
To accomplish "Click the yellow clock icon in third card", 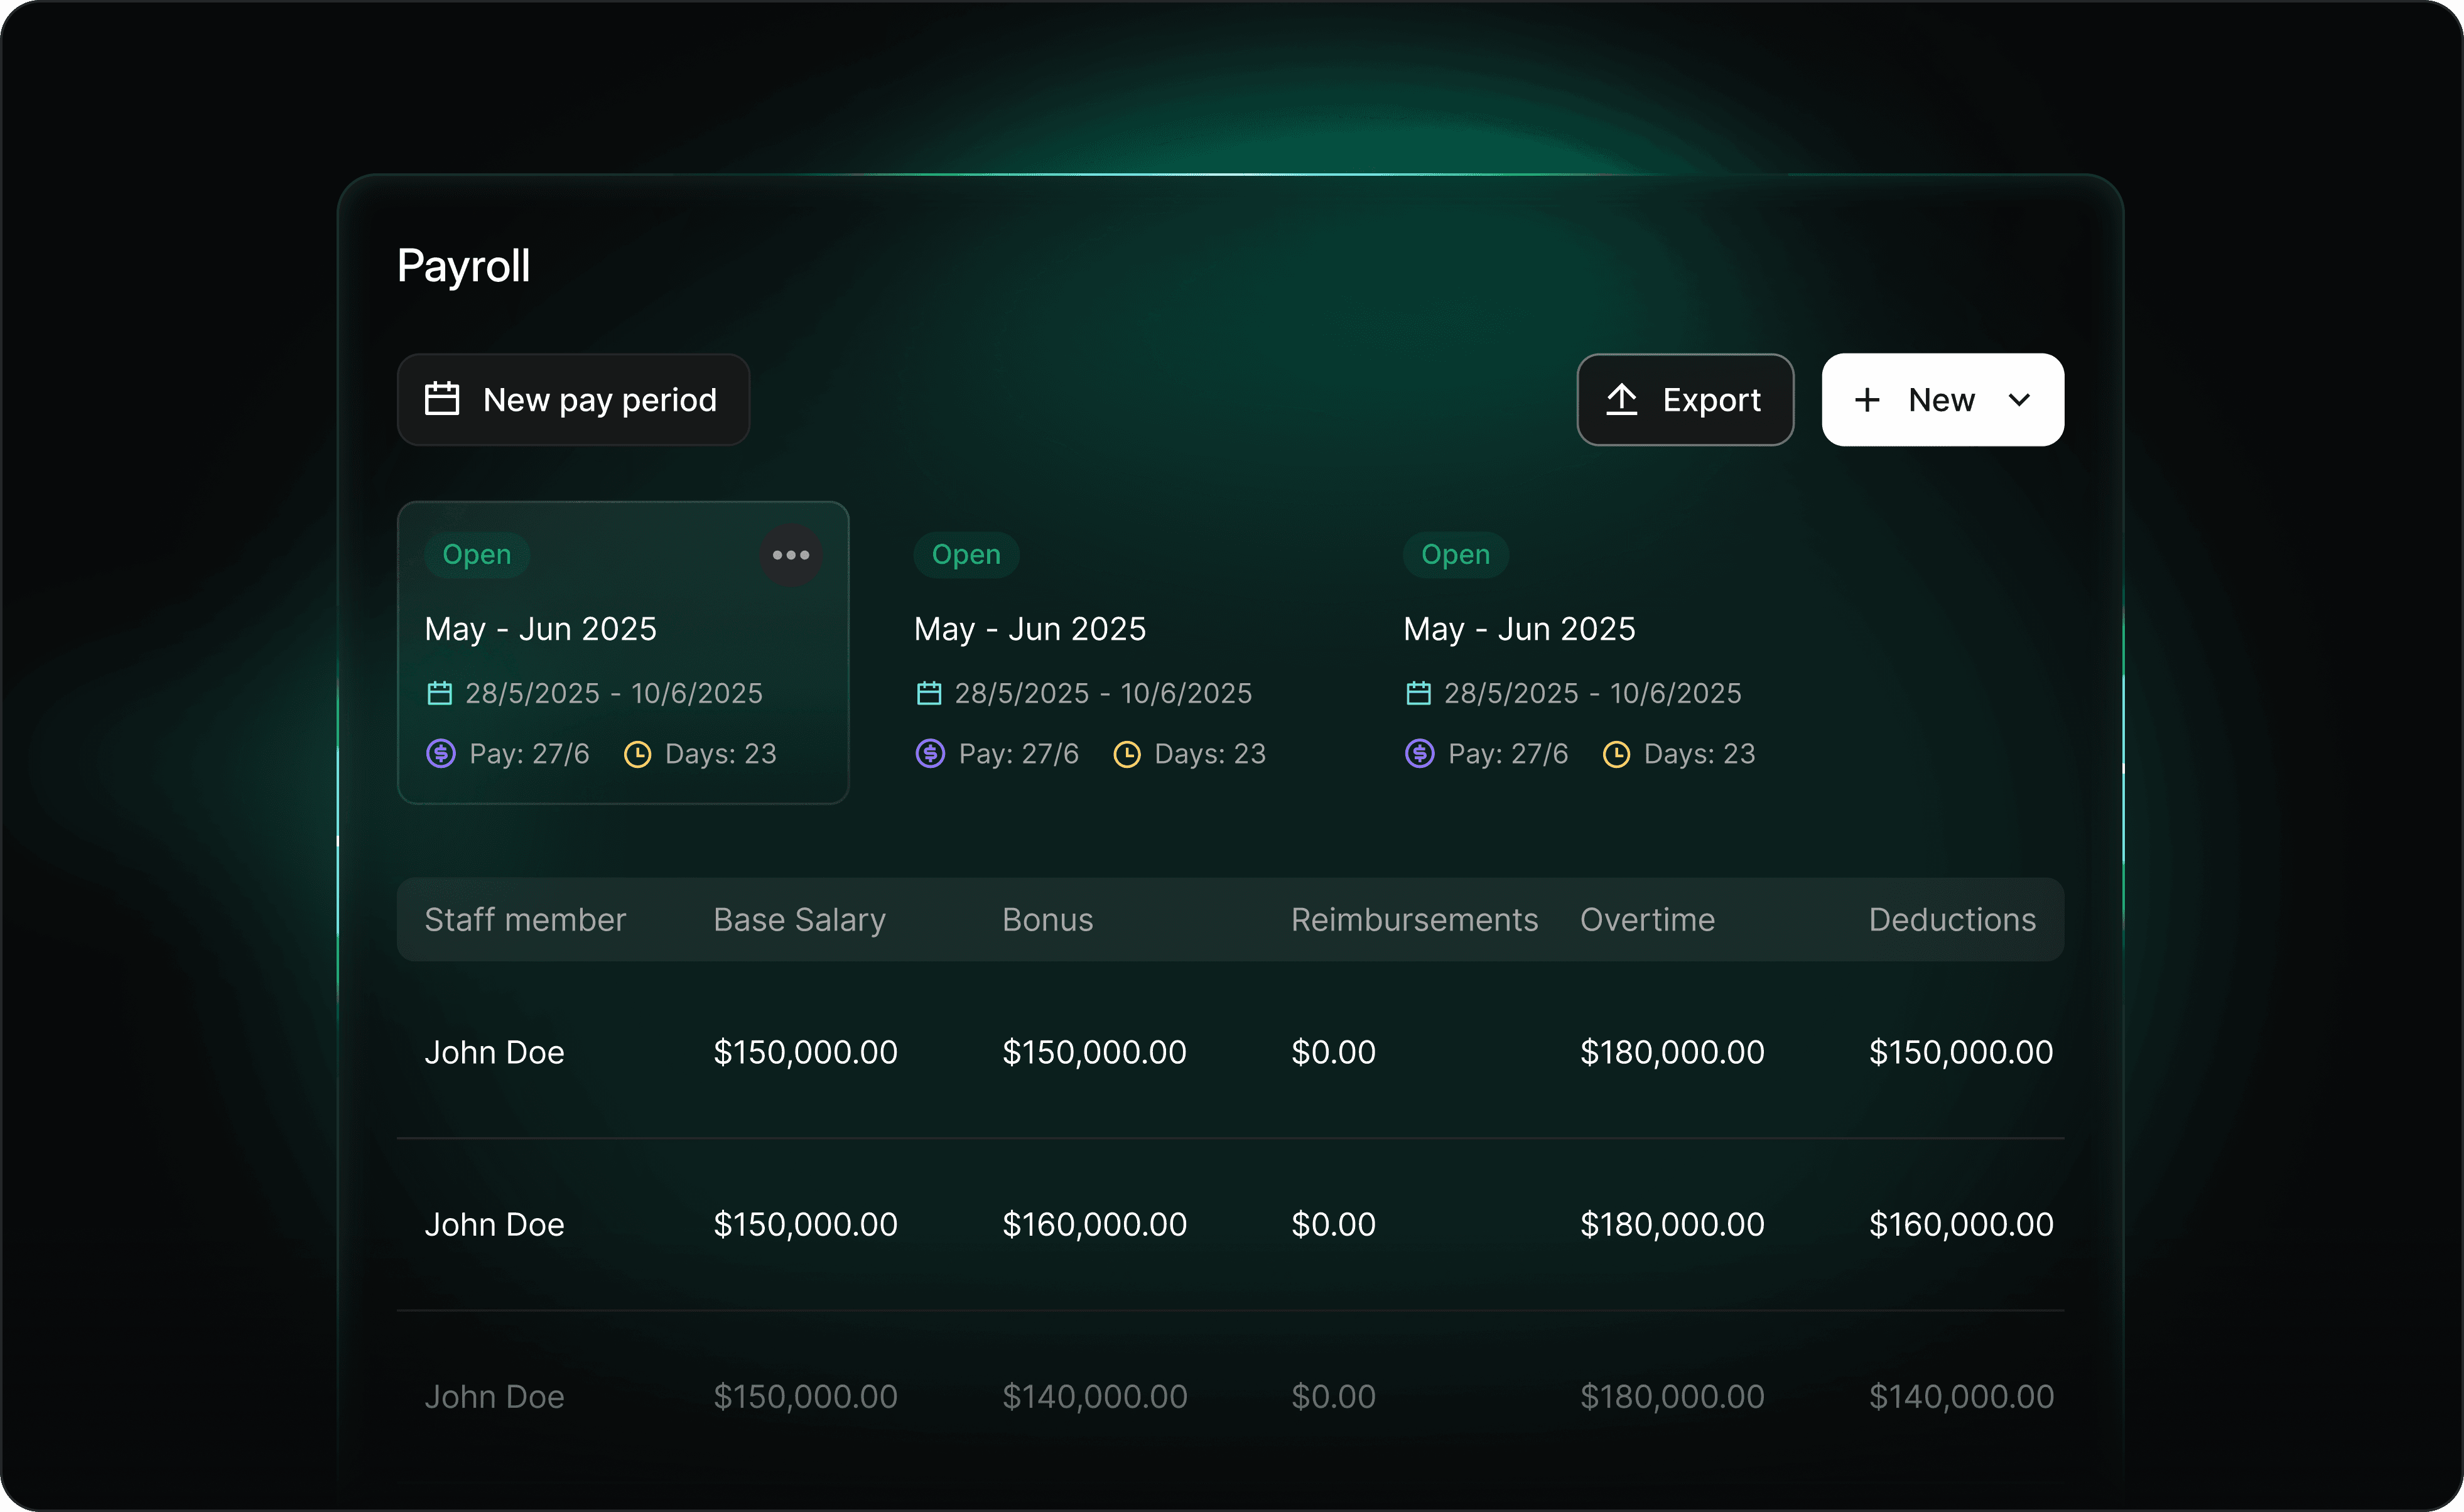I will 1616,754.
